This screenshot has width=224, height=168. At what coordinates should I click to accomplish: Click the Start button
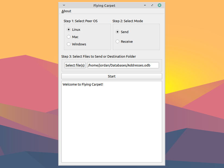(112, 76)
